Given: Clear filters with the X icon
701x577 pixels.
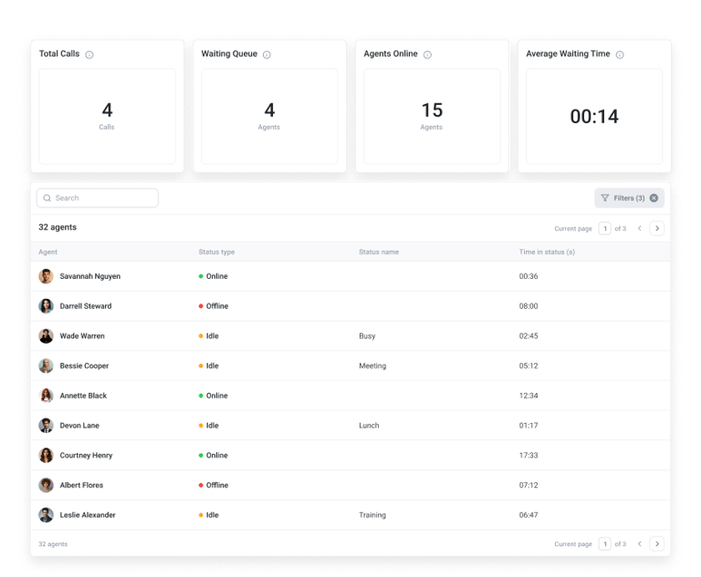Looking at the screenshot, I should click(654, 198).
